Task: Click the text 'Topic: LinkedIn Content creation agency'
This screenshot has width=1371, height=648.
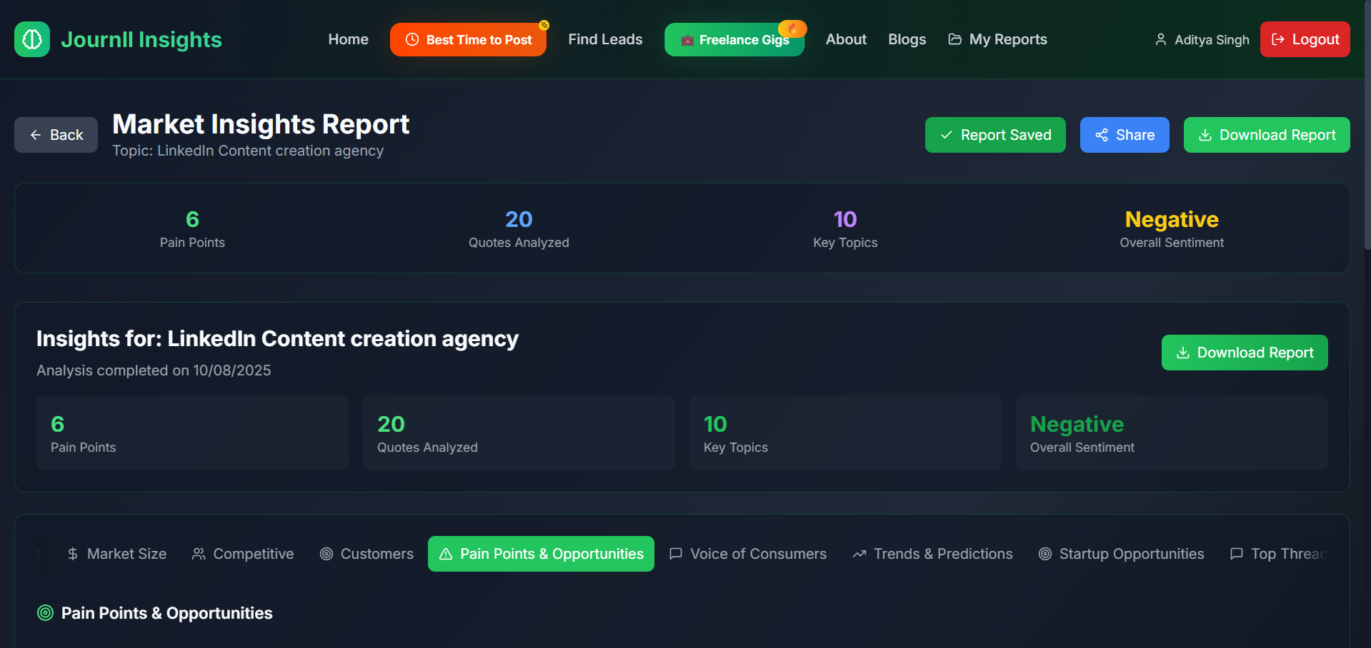Action: coord(248,151)
